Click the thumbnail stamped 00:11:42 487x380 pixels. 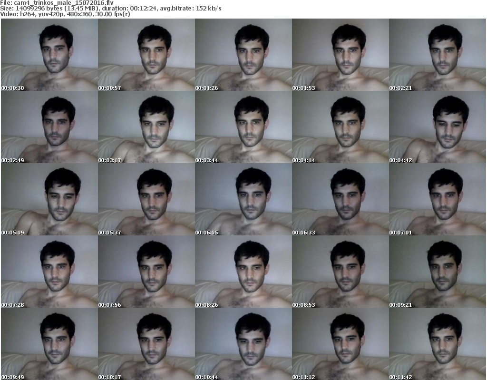tap(438, 344)
